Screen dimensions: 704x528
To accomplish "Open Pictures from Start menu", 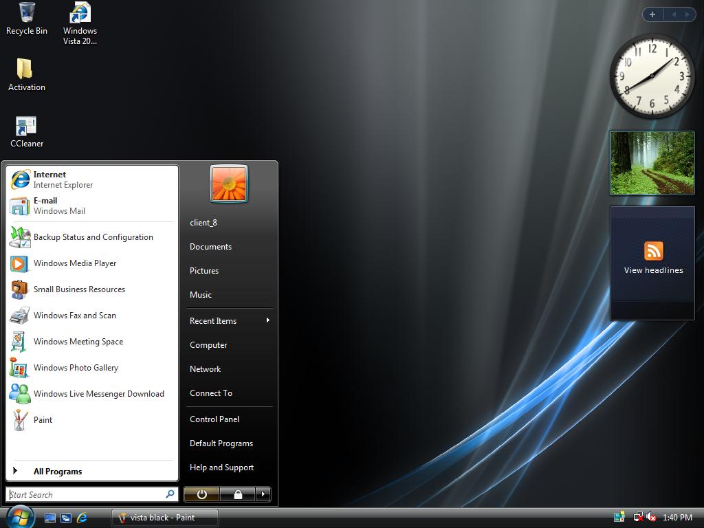I will 203,271.
